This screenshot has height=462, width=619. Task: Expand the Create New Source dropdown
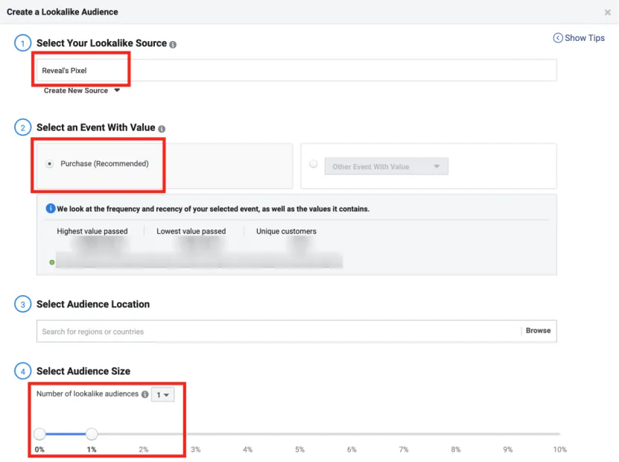(x=82, y=91)
